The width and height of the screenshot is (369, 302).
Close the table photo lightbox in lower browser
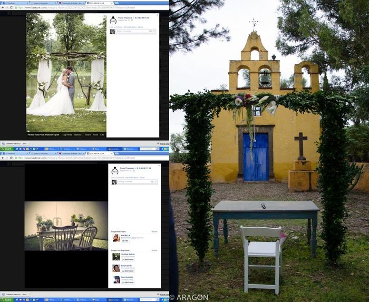(x=159, y=165)
